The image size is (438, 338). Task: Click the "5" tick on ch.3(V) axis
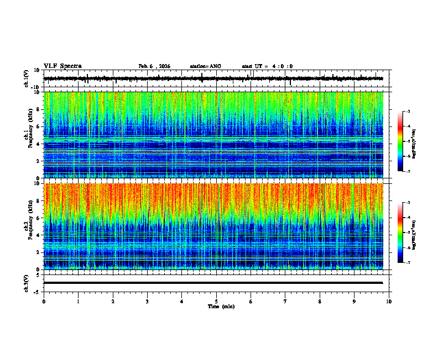click(x=38, y=275)
